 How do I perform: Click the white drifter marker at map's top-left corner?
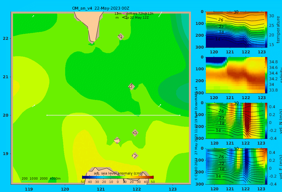pos(33,16)
